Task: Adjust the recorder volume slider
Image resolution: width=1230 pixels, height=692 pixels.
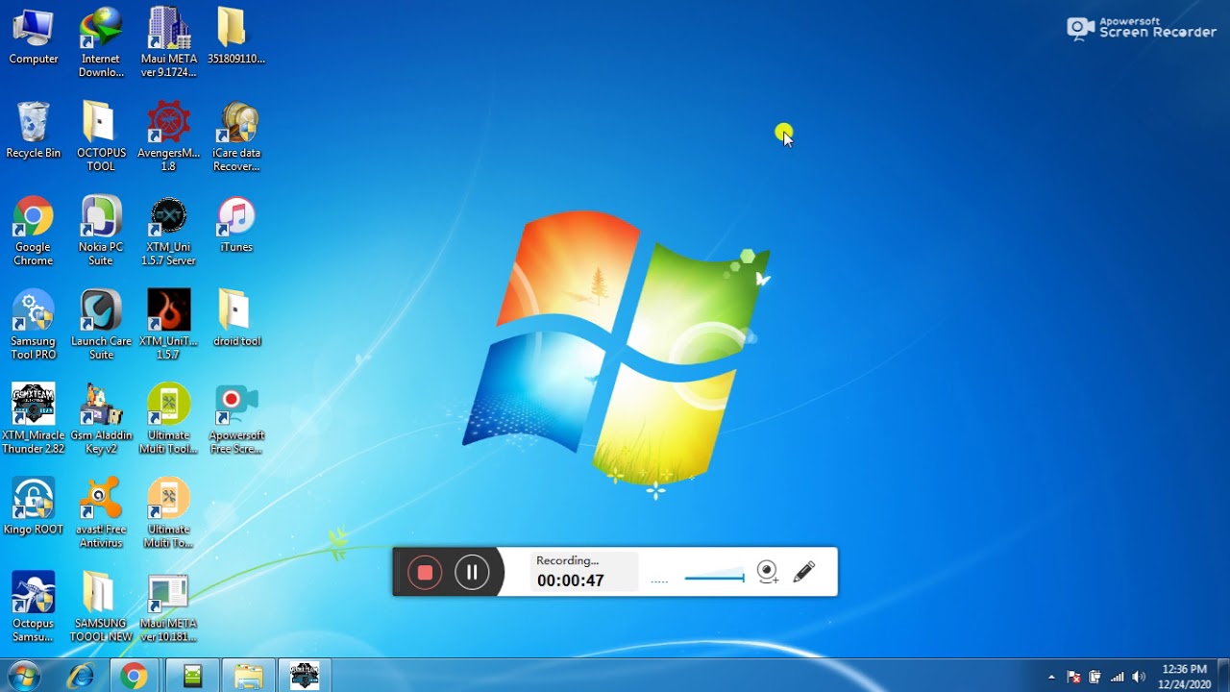Action: [x=714, y=578]
